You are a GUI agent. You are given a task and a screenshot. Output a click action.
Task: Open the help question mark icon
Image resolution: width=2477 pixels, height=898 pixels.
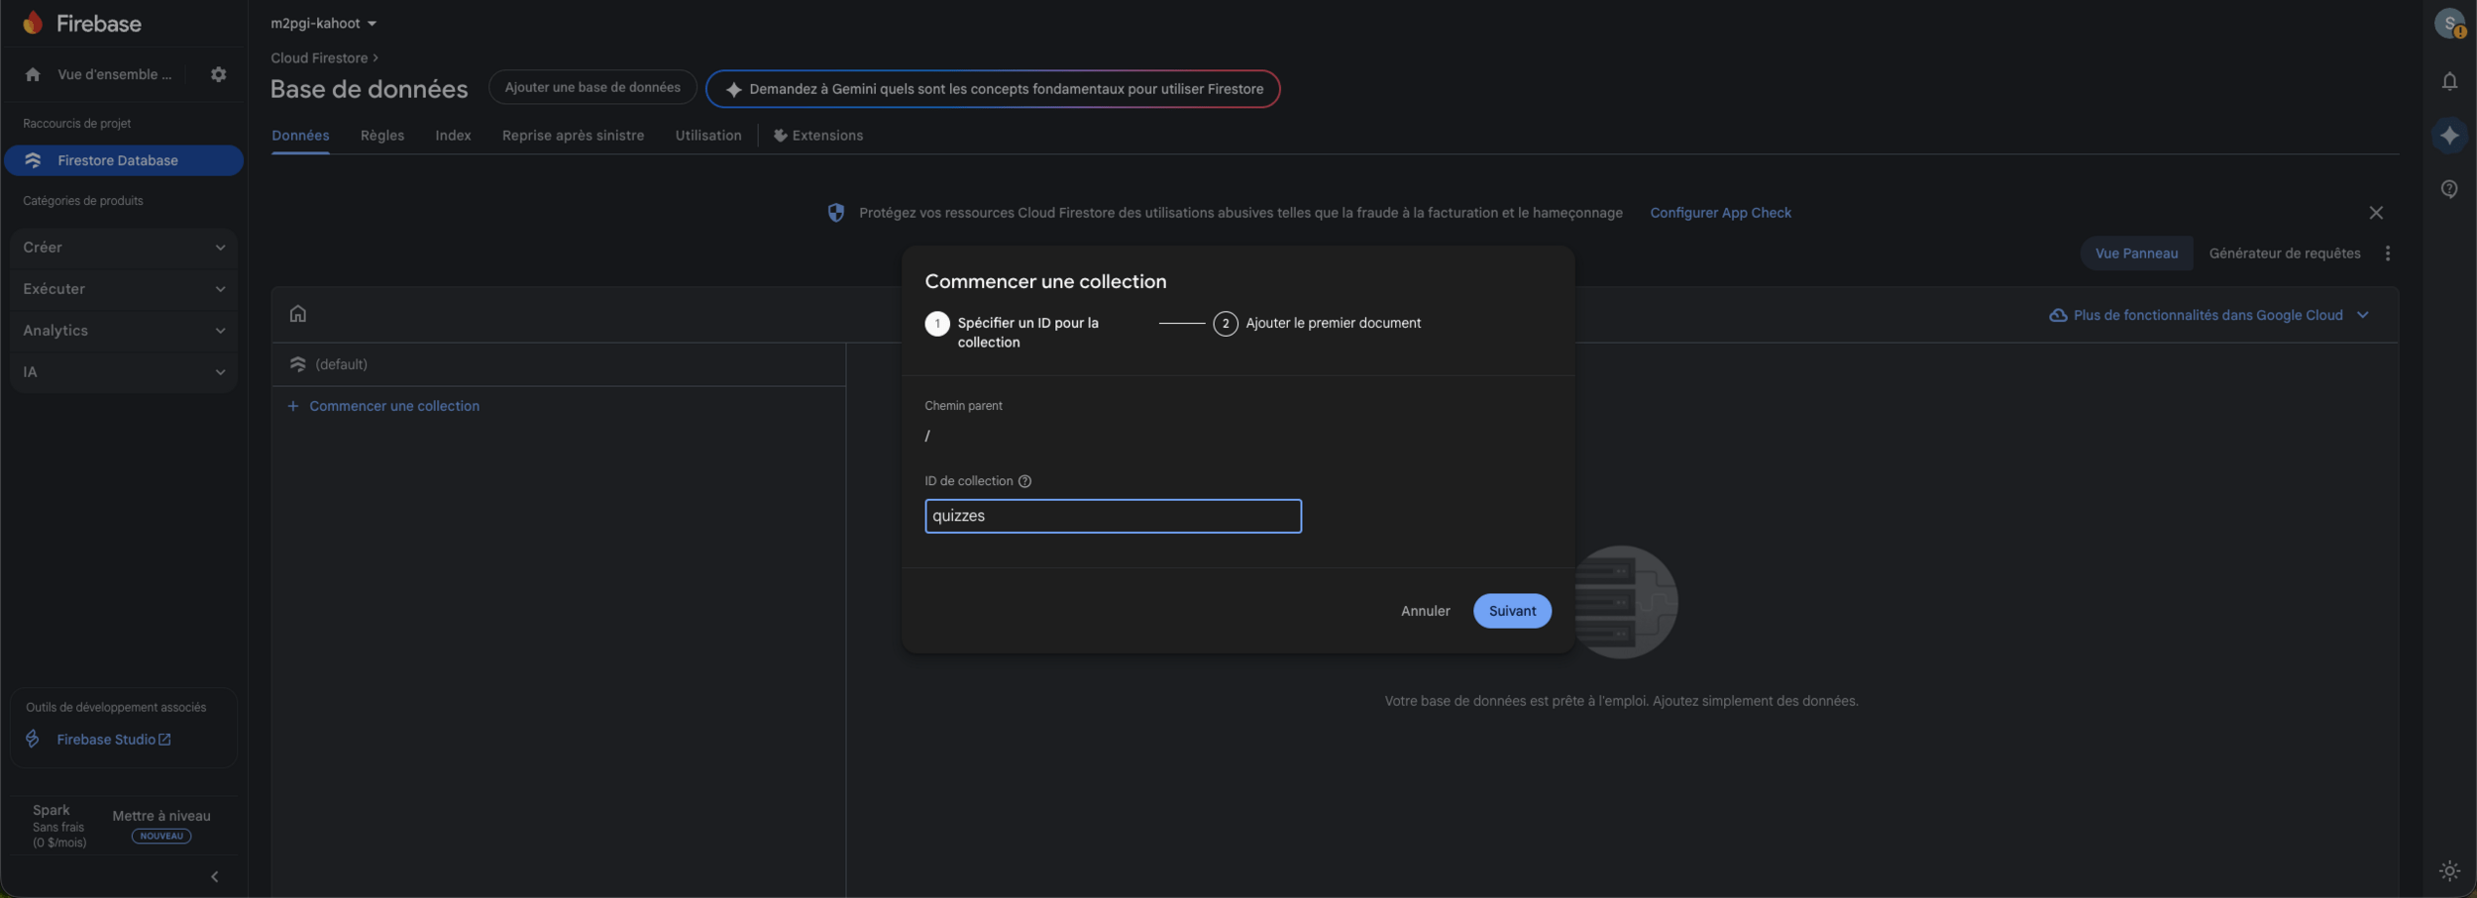[x=2449, y=189]
